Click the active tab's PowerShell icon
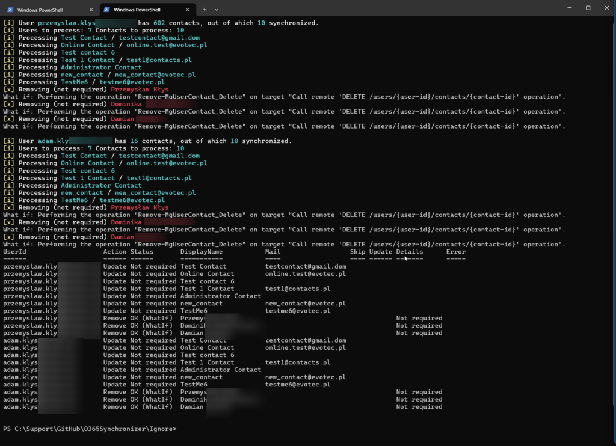The width and height of the screenshot is (616, 446). [106, 10]
